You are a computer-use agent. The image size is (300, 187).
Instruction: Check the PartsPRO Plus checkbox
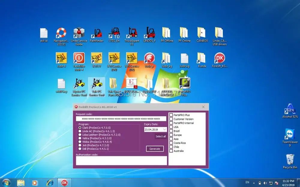tap(171, 115)
